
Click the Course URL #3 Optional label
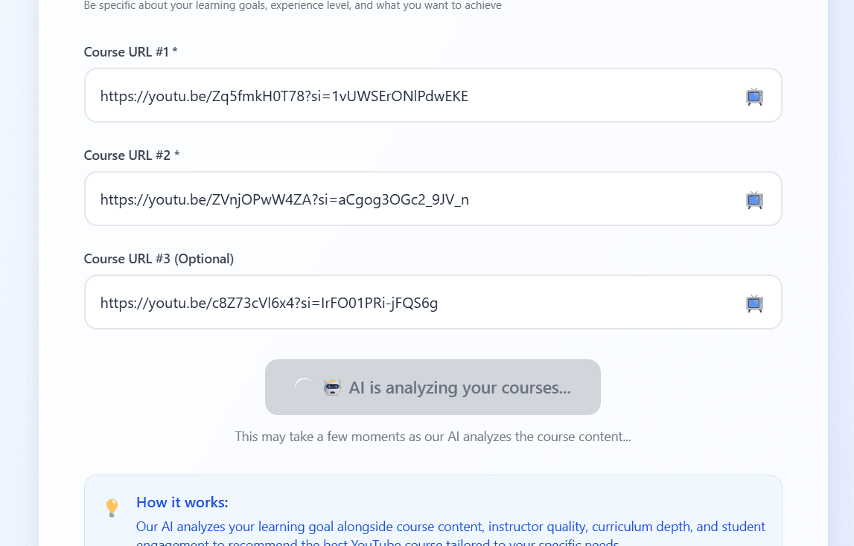(x=159, y=258)
